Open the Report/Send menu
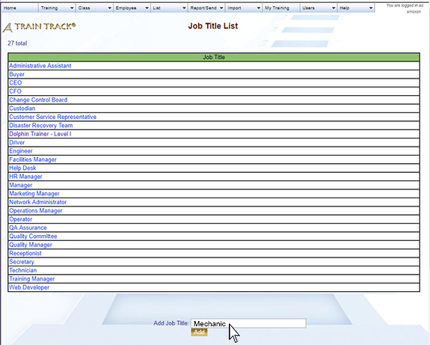 (206, 8)
